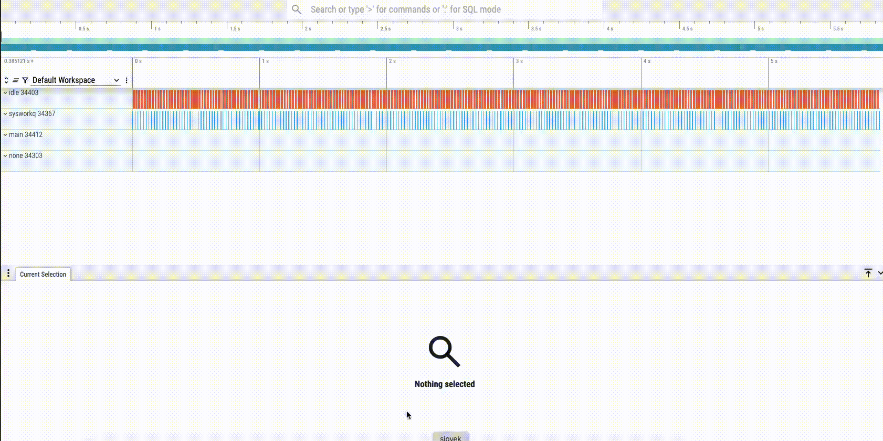
Task: Click the teal sysworkq 34367 slice track
Action: coord(504,120)
